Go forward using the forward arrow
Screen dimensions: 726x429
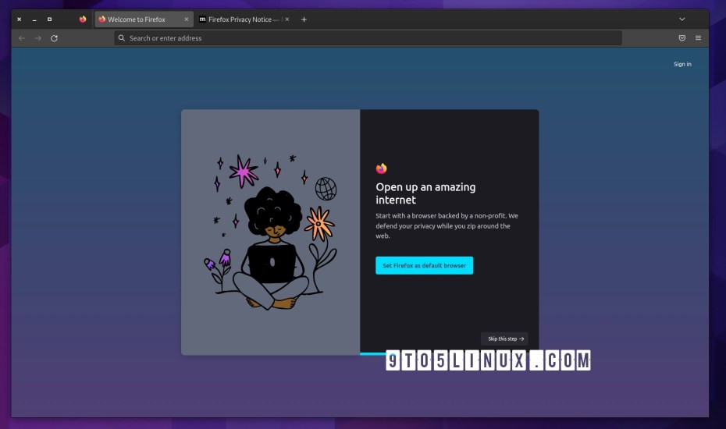click(x=38, y=38)
